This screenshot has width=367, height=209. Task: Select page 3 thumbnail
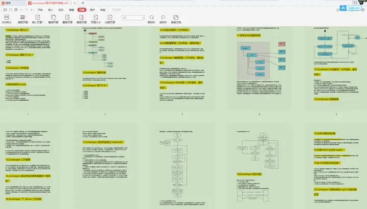coord(182,68)
